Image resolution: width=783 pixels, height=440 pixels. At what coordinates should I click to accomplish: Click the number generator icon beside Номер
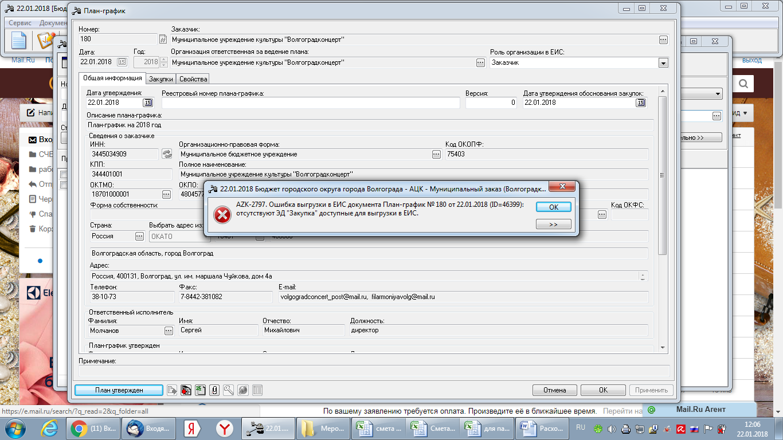pyautogui.click(x=163, y=40)
